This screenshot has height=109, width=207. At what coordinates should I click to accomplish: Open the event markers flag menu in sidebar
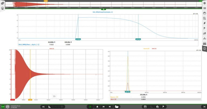coord(205,28)
